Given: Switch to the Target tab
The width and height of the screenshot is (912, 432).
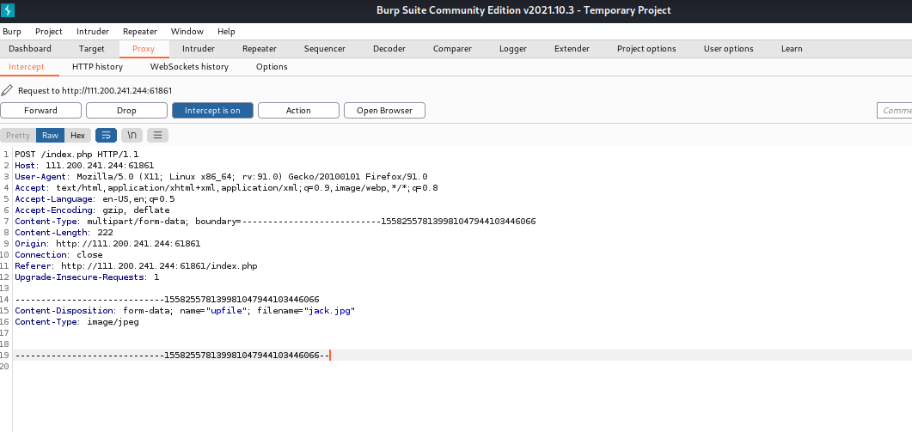Looking at the screenshot, I should pyautogui.click(x=92, y=49).
